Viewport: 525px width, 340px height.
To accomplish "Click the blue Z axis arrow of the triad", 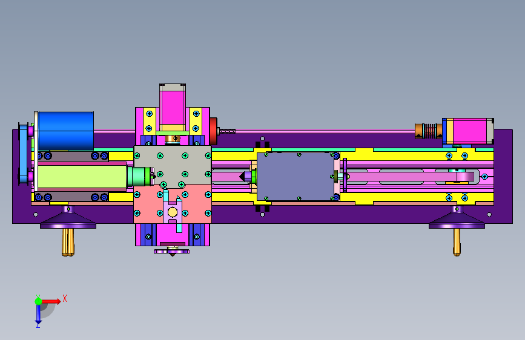I will coord(38,315).
